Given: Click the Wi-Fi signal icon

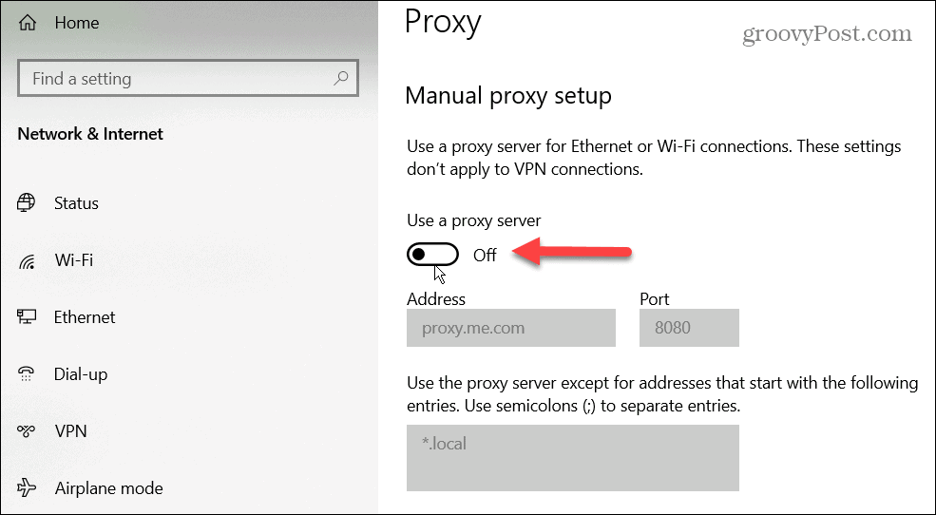Looking at the screenshot, I should tap(27, 260).
